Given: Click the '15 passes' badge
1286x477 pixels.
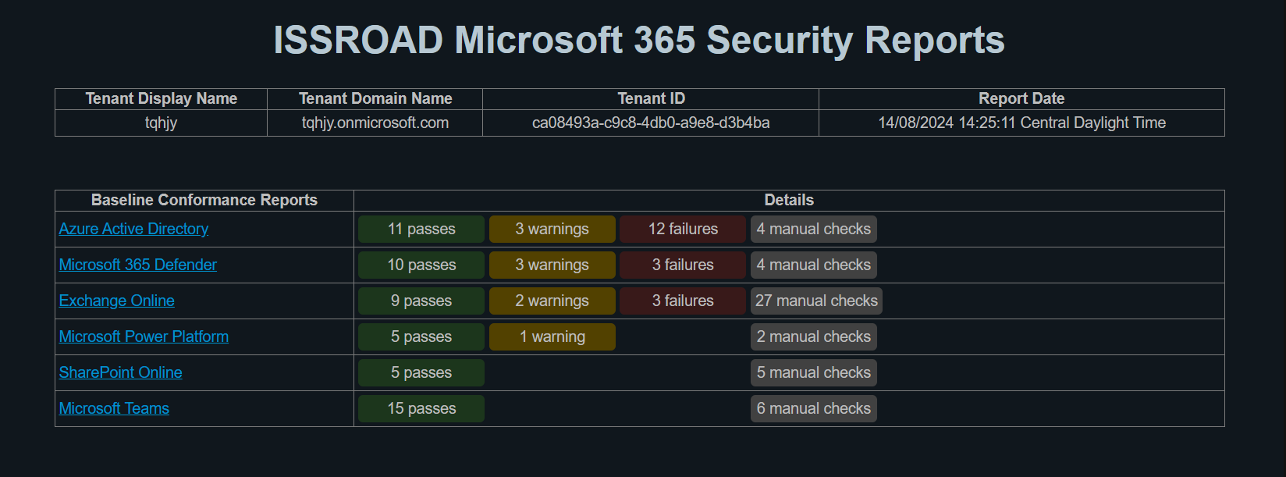Looking at the screenshot, I should click(x=421, y=408).
